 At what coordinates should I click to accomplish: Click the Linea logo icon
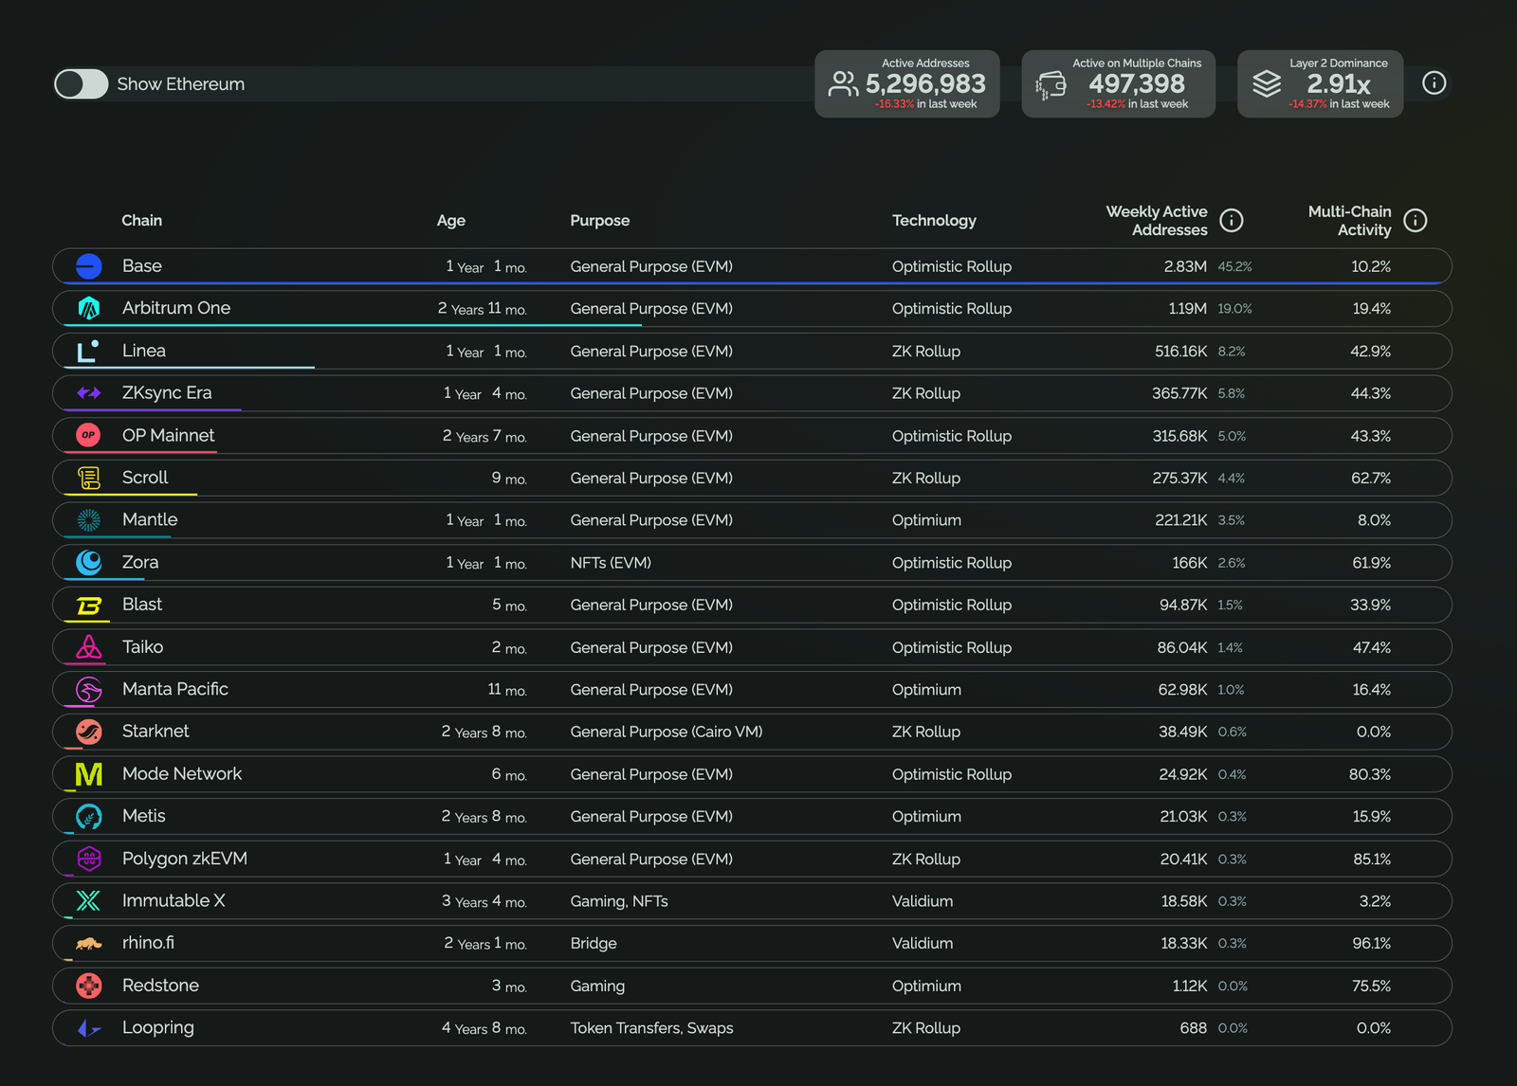[89, 351]
